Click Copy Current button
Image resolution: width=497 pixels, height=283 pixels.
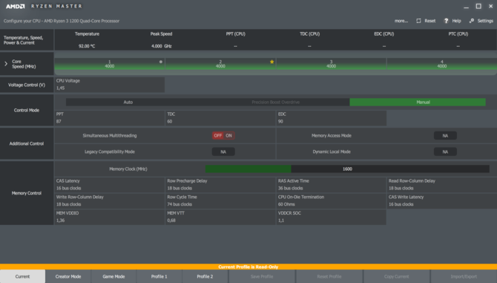[x=397, y=276]
